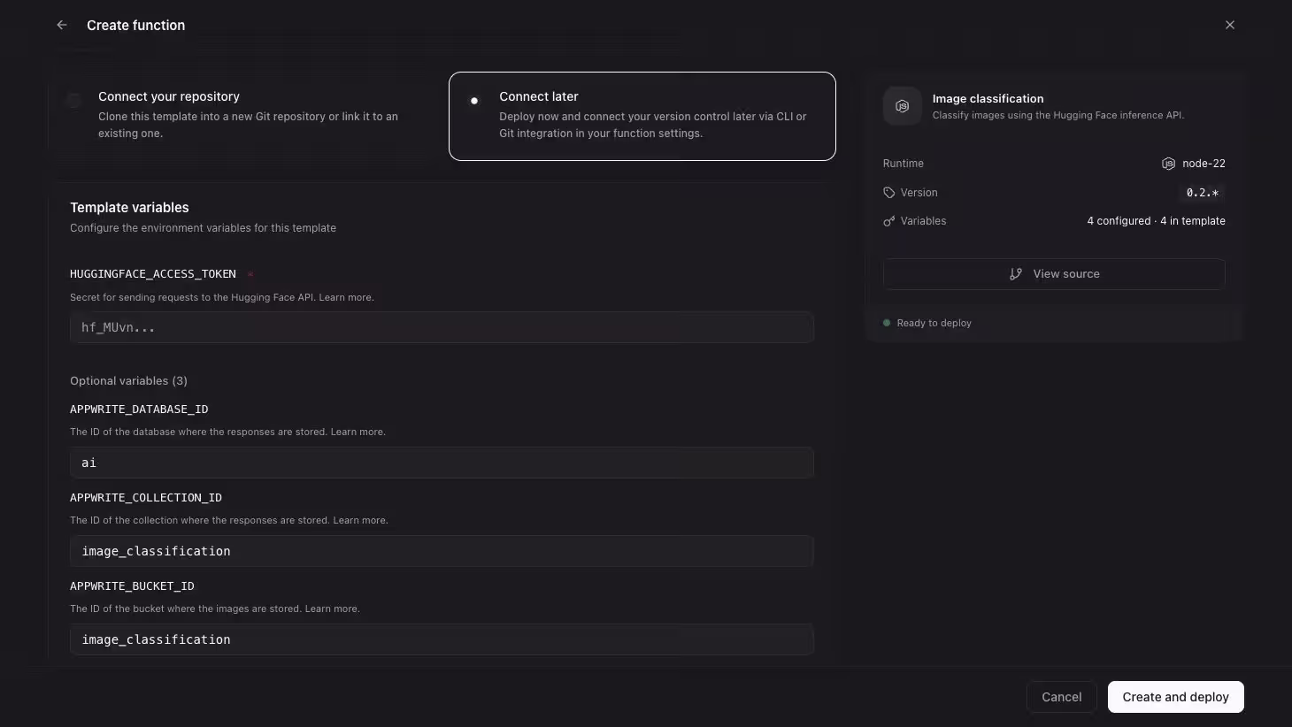
Task: Select the Connect your repository radio option
Action: pos(74,101)
